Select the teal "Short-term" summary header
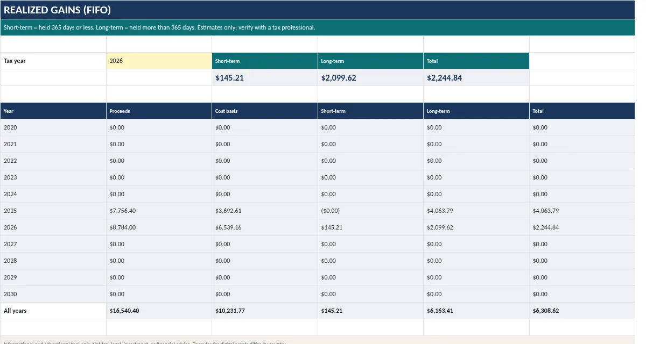This screenshot has height=344, width=646. (265, 61)
